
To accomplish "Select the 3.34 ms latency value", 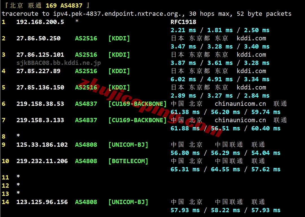I will [256, 79].
